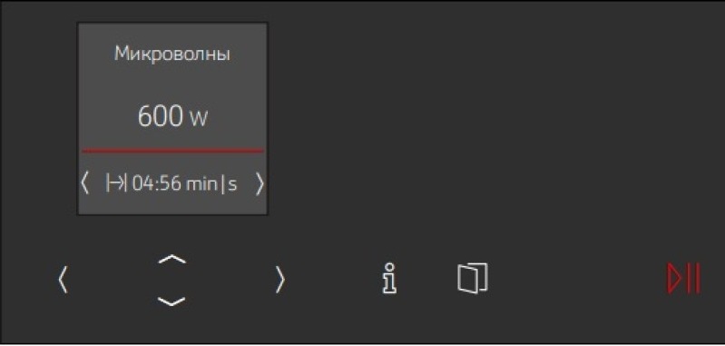
Task: Select the minutes digits 04 in timer
Action: [x=142, y=184]
